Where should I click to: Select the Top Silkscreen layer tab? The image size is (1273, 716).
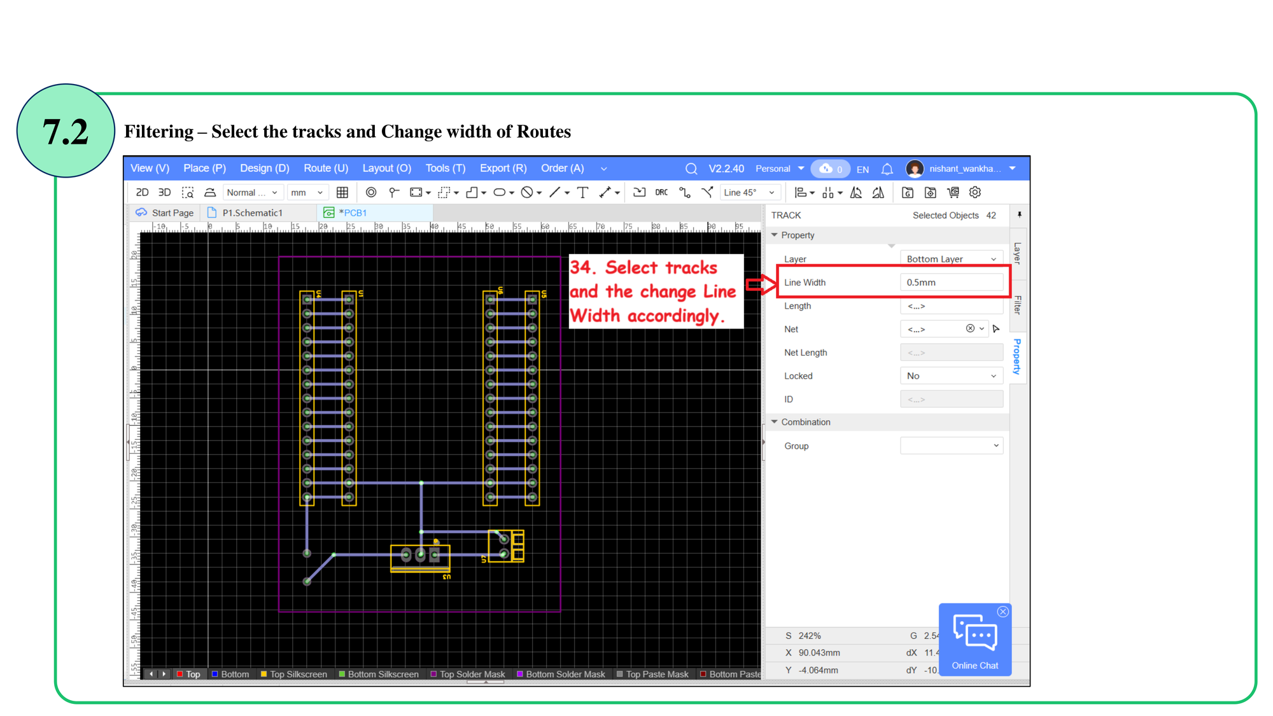293,674
